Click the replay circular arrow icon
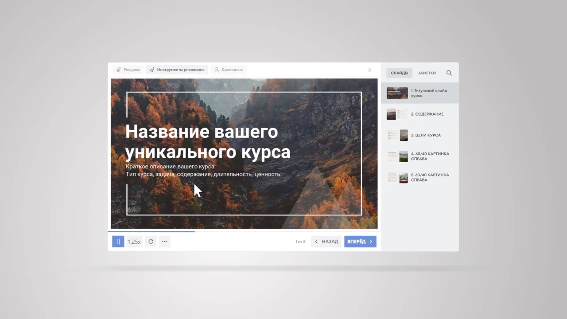This screenshot has height=319, width=567. 151,241
